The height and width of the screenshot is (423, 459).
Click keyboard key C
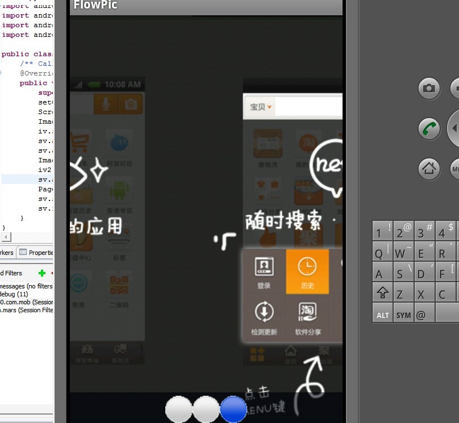446,292
